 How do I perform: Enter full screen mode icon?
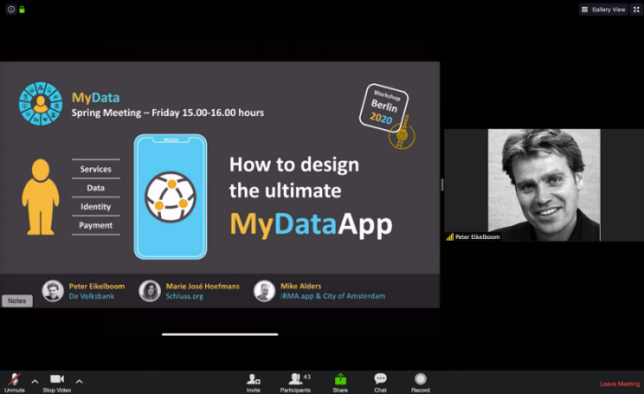tap(636, 10)
